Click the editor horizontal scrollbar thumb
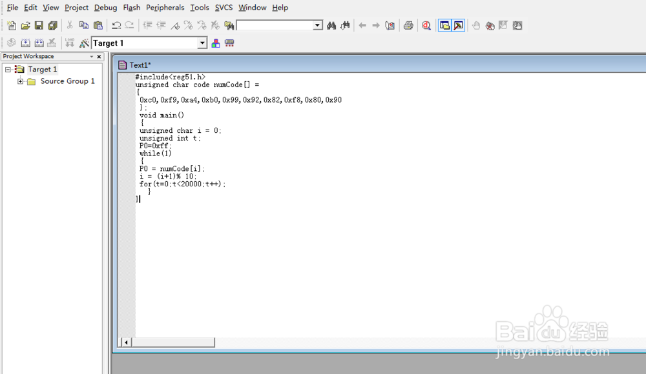Screen dimensions: 646x374 (x=173, y=342)
